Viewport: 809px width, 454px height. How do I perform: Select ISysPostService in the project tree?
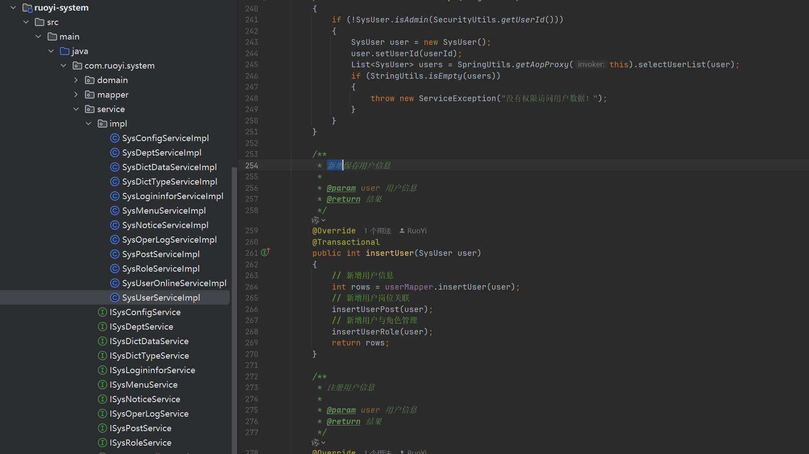coord(140,428)
